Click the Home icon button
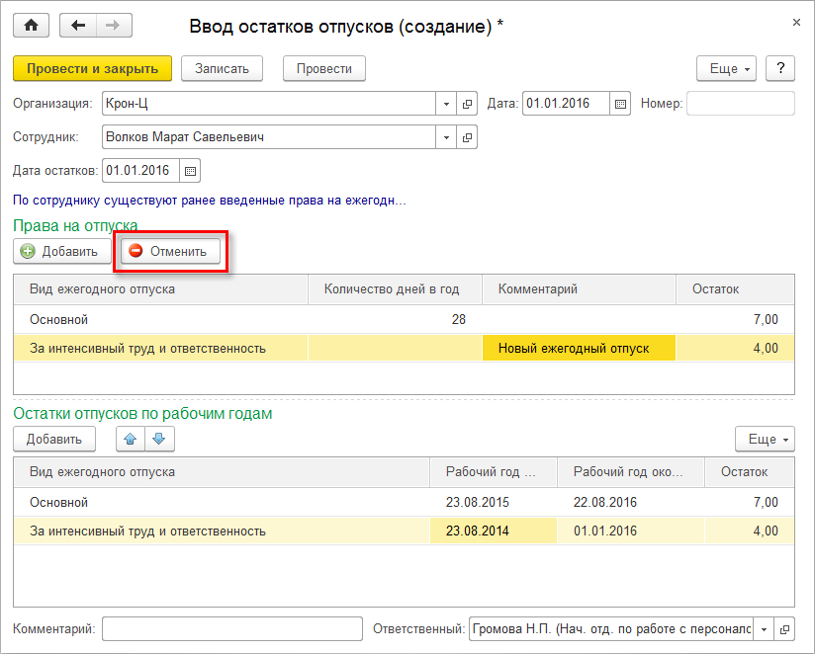 [31, 26]
